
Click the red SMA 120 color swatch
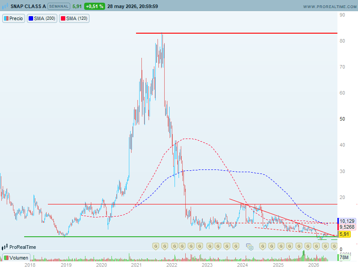coord(63,18)
